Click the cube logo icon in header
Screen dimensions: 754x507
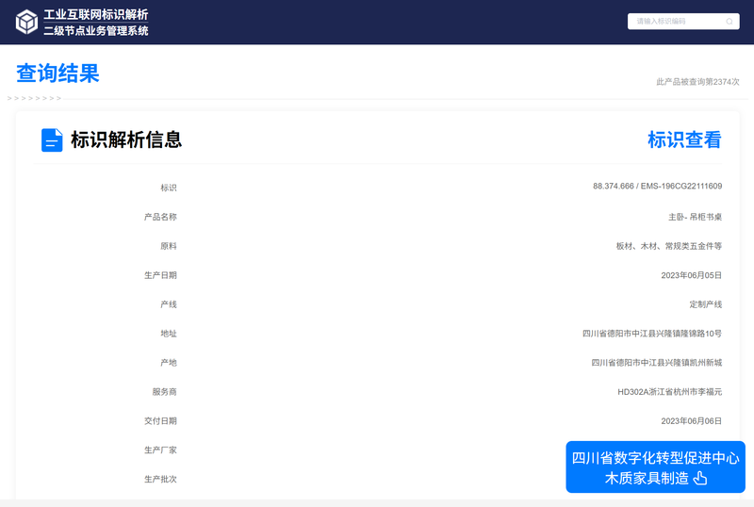[26, 22]
